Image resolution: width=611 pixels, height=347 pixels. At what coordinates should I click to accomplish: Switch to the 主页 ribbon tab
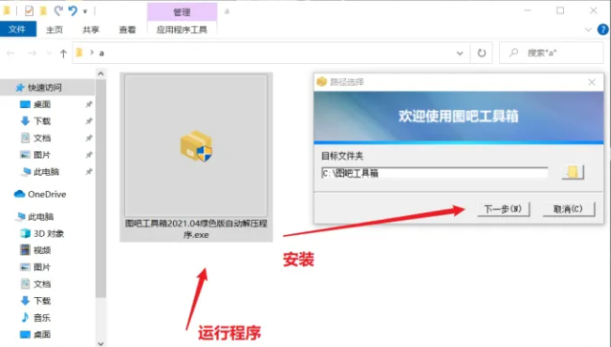tap(55, 30)
